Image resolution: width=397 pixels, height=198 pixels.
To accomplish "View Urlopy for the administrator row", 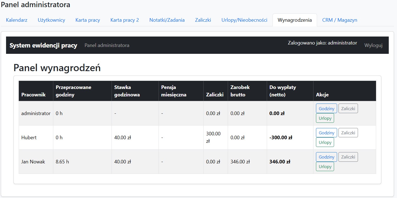I will [x=325, y=118].
